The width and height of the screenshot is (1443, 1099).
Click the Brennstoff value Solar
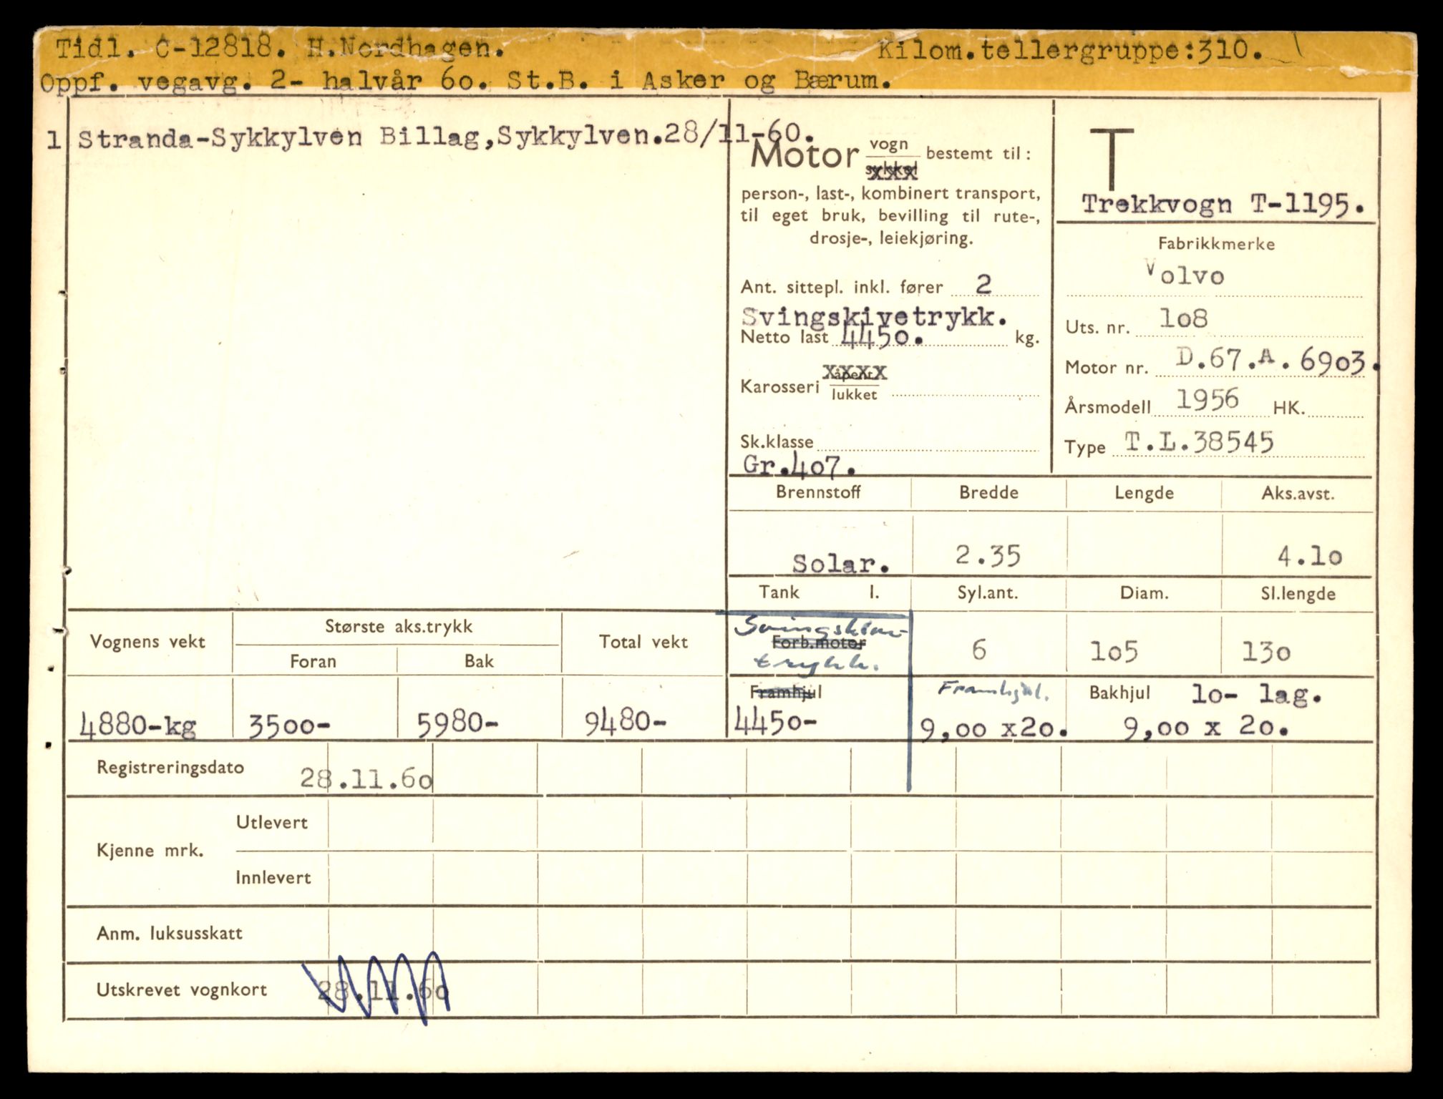[840, 564]
